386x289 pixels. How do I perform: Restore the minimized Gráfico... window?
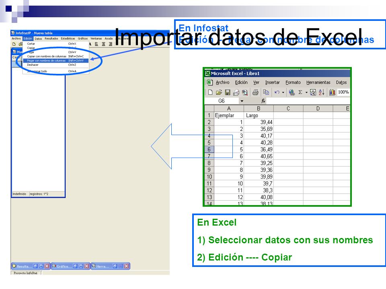point(75,266)
